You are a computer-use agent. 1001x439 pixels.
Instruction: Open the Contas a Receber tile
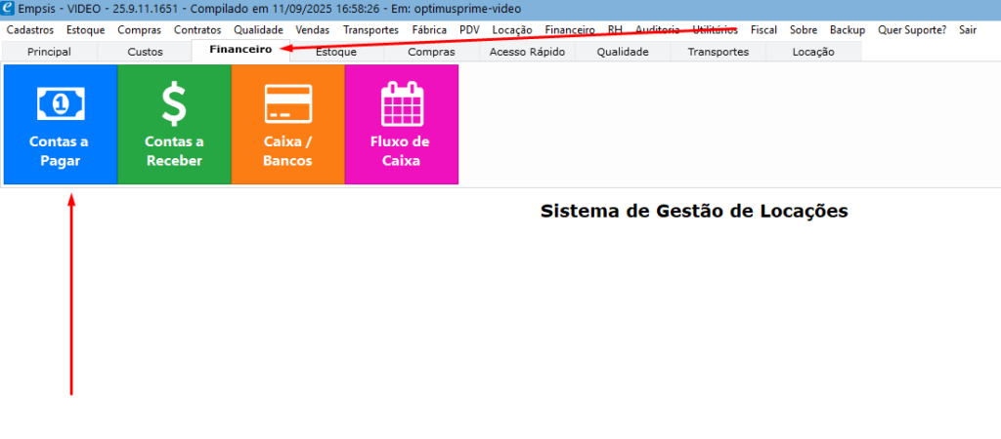174,124
